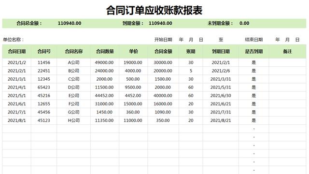Click contract number cell 12345
This screenshot has width=309, height=174.
(x=44, y=79)
